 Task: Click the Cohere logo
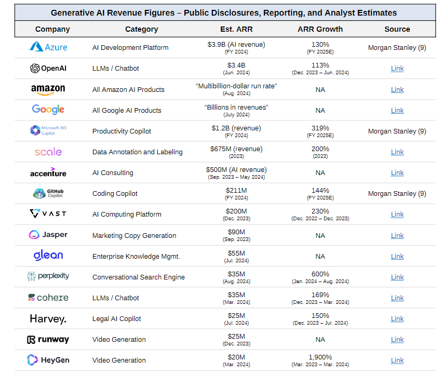(x=48, y=298)
